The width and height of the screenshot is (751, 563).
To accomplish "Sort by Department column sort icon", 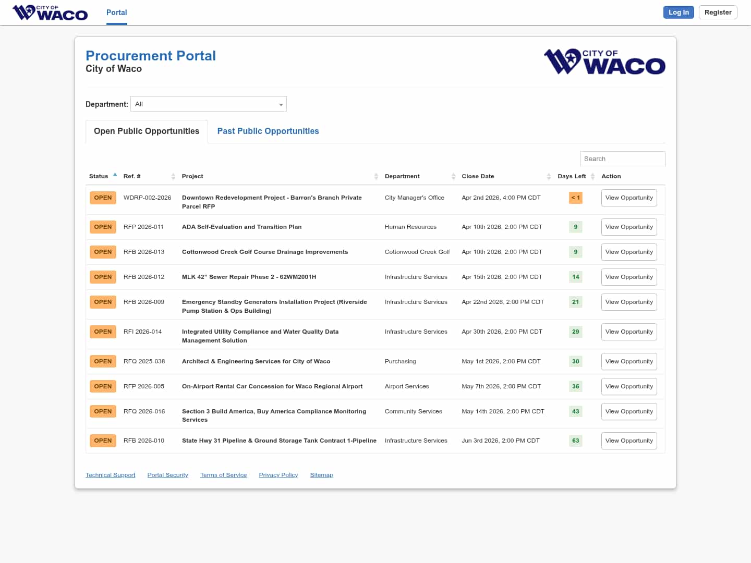I will 453,177.
